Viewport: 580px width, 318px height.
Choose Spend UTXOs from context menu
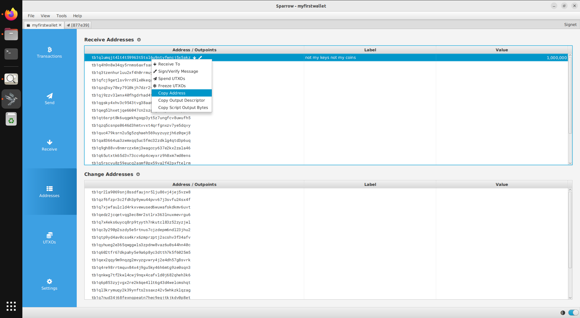pos(182,78)
